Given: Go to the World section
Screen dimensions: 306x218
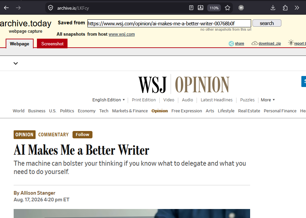Looking at the screenshot, I should click(x=19, y=111).
